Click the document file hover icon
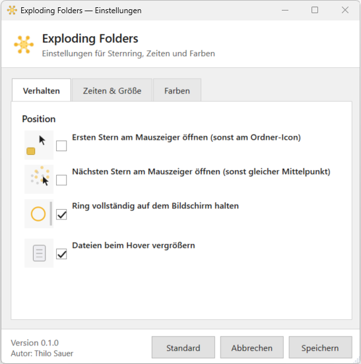 39,253
